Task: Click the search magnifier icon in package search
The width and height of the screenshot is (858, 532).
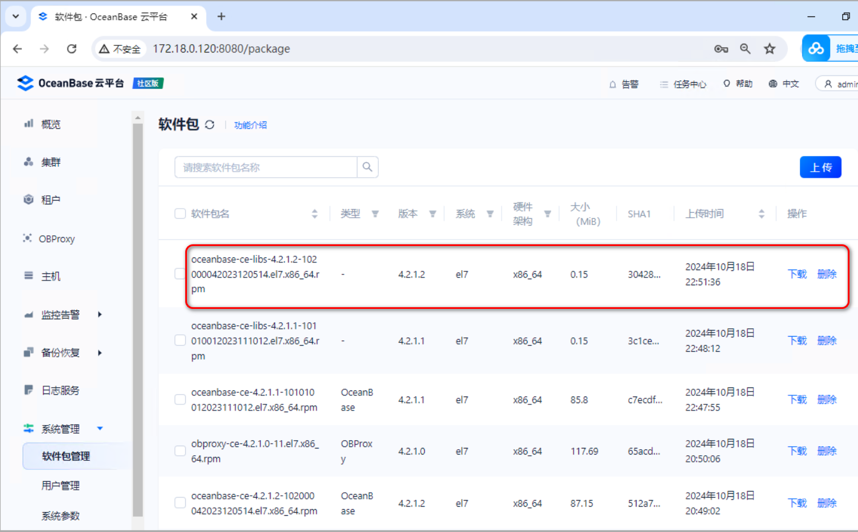Action: pyautogui.click(x=367, y=167)
